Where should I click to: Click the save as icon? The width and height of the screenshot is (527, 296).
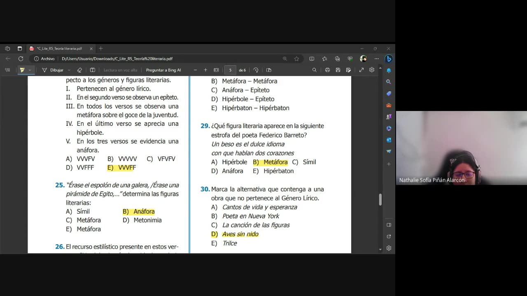tap(348, 70)
